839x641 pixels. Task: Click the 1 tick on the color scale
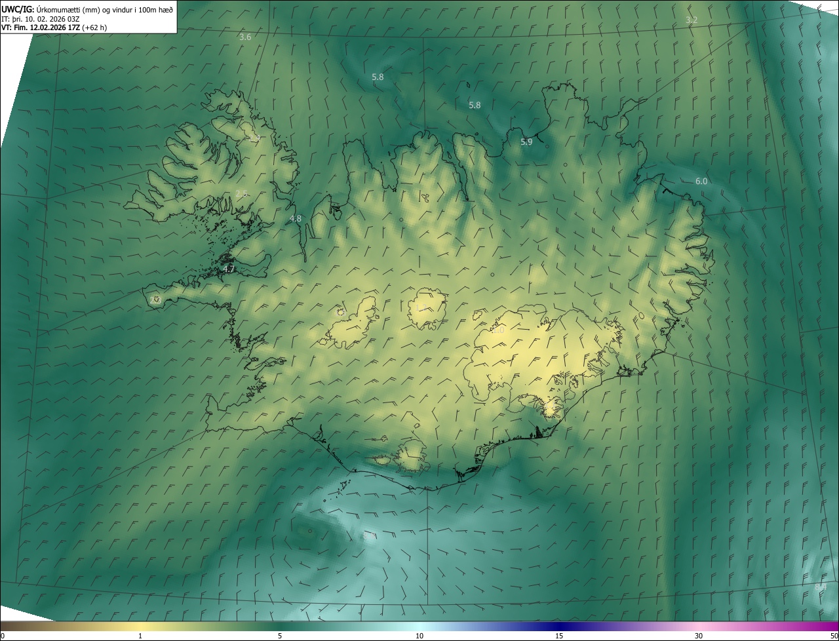coord(140,636)
